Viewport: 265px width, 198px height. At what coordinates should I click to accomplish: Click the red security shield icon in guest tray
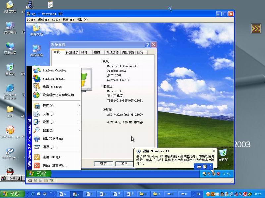coord(218,174)
